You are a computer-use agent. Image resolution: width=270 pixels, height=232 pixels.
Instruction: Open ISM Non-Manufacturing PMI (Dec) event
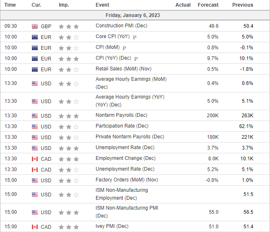(x=127, y=212)
